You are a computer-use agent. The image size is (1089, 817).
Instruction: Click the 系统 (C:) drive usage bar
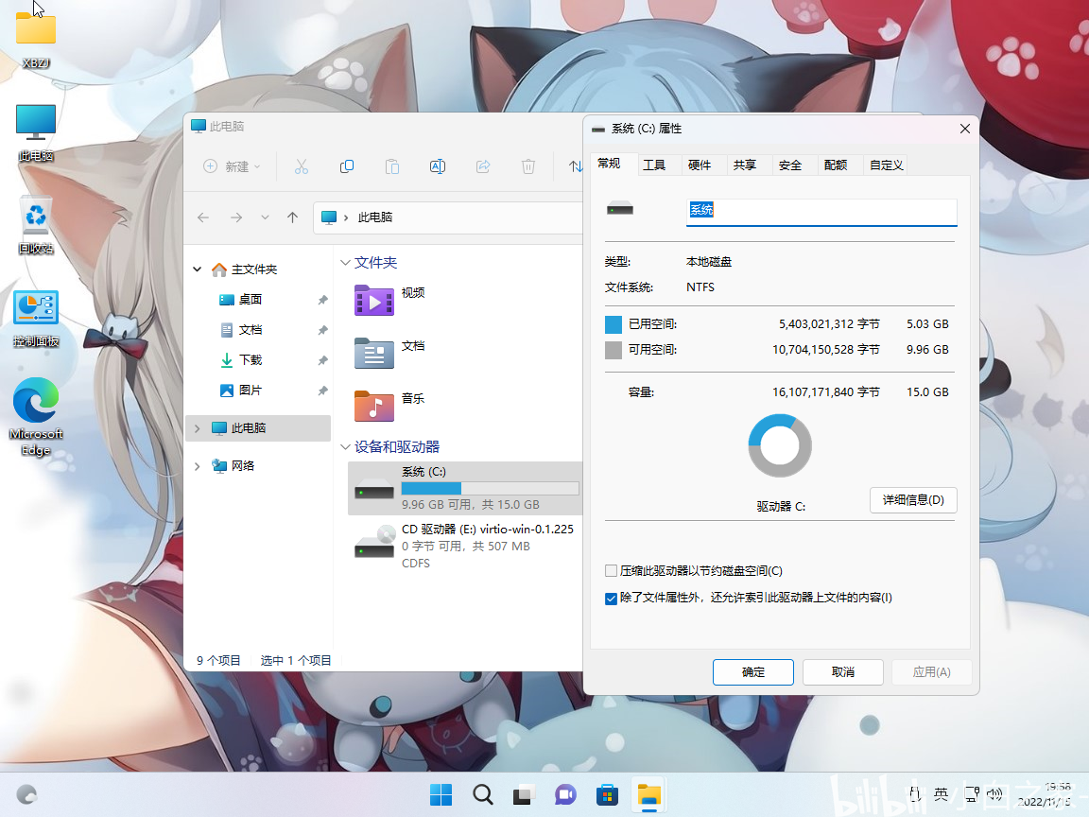click(491, 488)
